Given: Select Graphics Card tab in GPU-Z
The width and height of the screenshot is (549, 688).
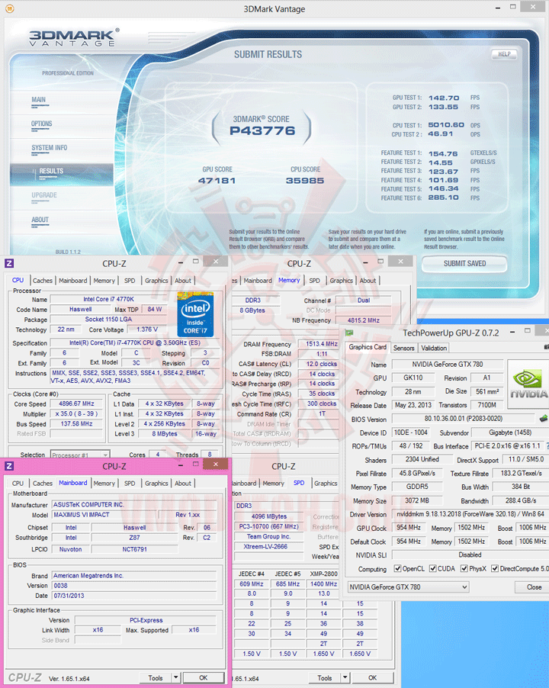Looking at the screenshot, I should click(x=368, y=347).
